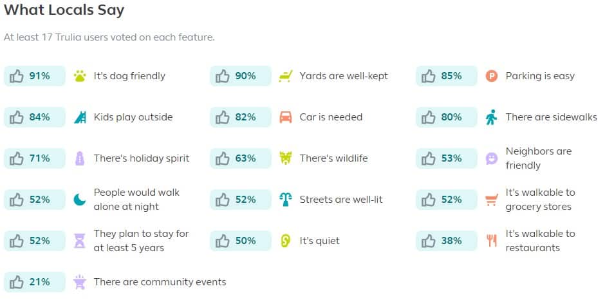Click the 38% thumbs-up rating badge

(447, 241)
